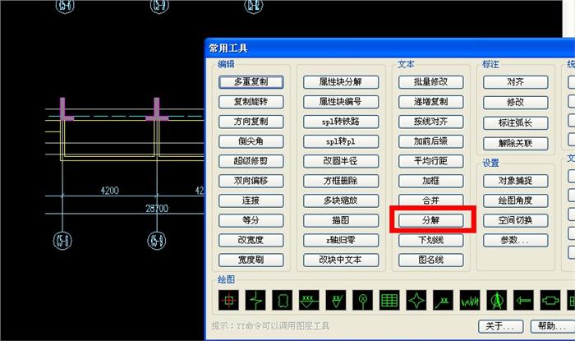Click the north arrow compass icon
Viewport: 575px width, 341px height.
[x=496, y=300]
